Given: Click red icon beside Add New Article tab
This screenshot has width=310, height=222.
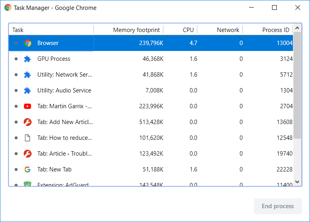Looking at the screenshot, I should click(x=27, y=122).
